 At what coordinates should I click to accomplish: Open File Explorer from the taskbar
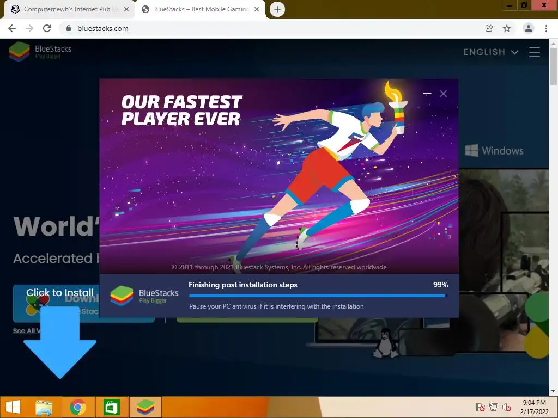[44, 407]
